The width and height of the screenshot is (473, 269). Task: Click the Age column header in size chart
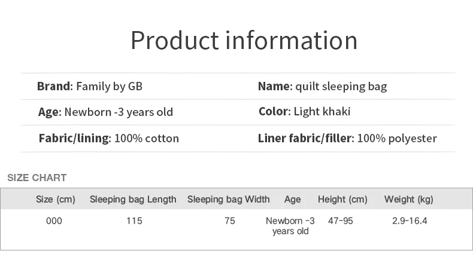(x=292, y=200)
